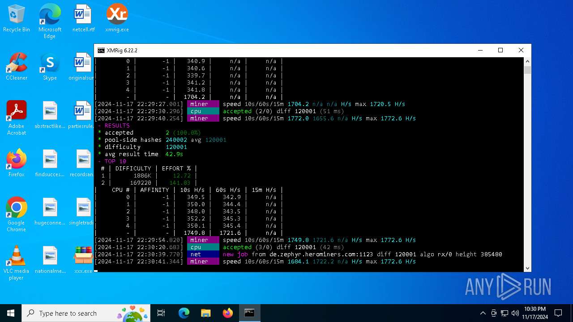
Task: Maximize the XMRig 6.22.2 window
Action: click(500, 51)
